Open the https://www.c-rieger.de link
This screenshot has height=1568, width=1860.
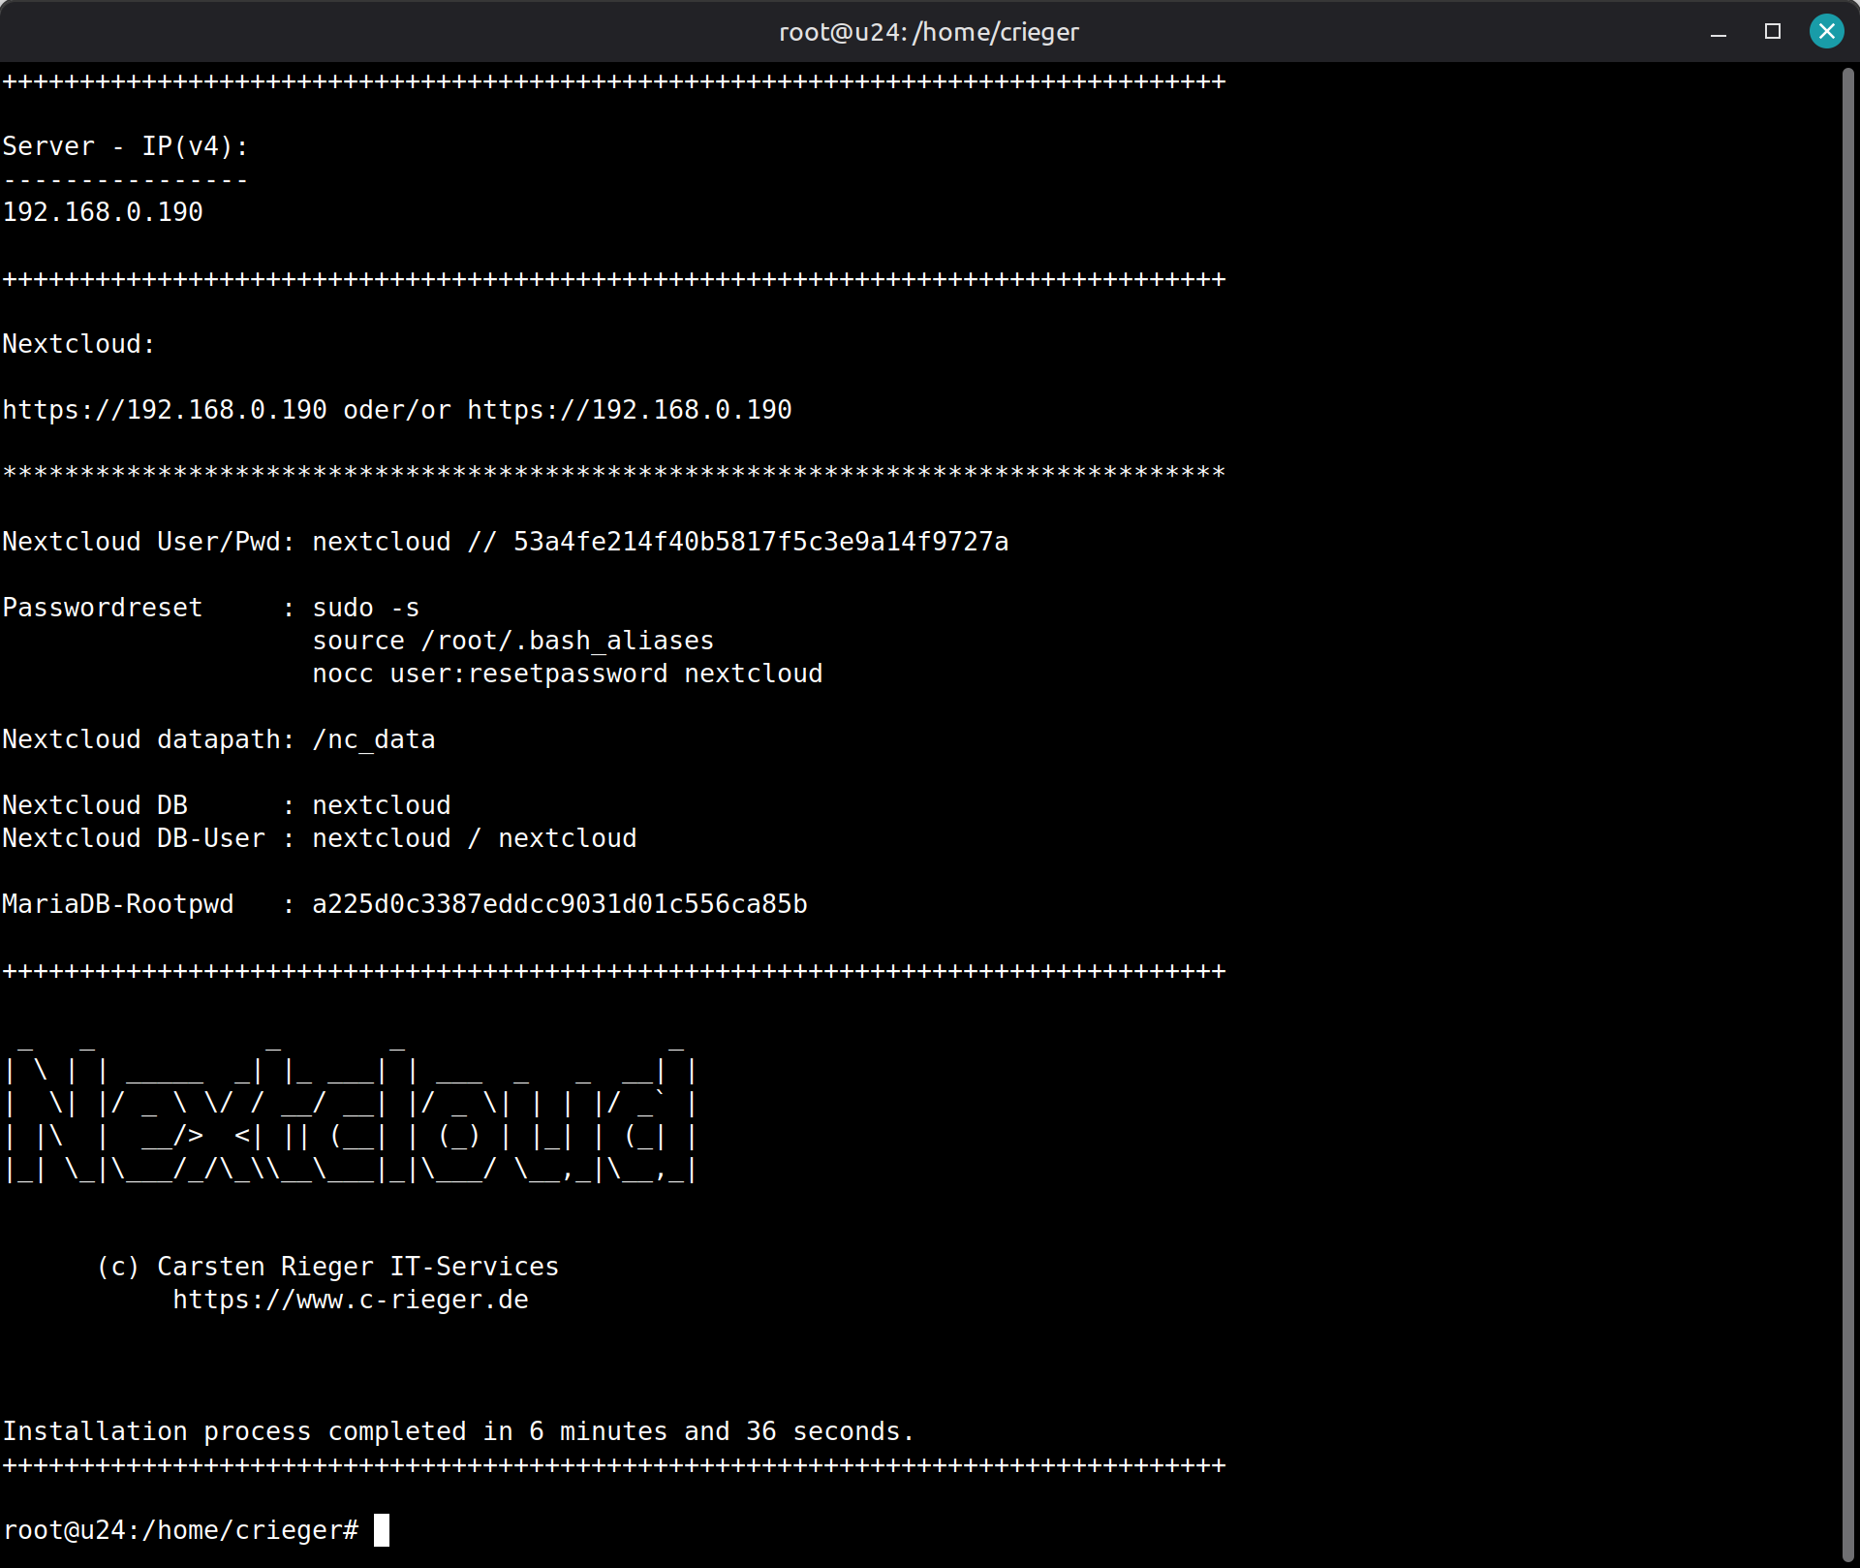click(x=351, y=1300)
